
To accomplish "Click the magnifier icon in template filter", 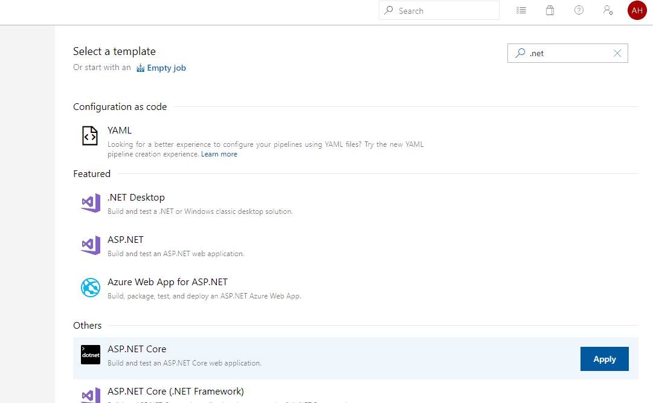I will point(520,53).
